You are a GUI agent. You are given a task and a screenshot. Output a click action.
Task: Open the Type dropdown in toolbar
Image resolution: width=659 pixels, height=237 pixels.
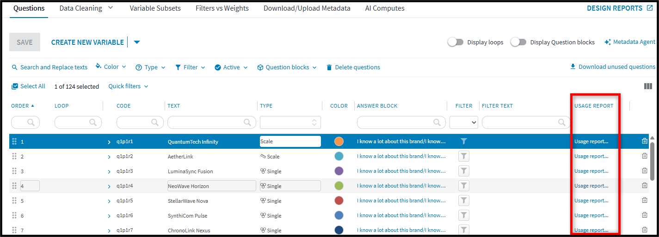150,67
